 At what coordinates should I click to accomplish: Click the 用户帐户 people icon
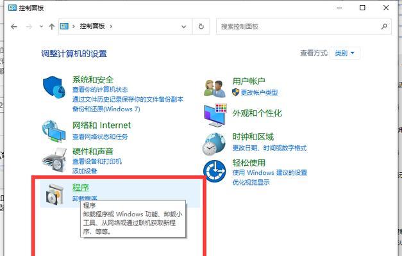tap(215, 88)
